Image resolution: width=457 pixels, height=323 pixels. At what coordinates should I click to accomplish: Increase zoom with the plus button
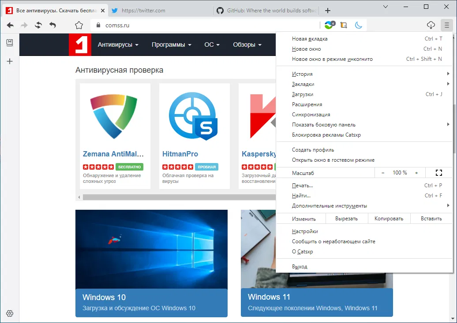(416, 173)
